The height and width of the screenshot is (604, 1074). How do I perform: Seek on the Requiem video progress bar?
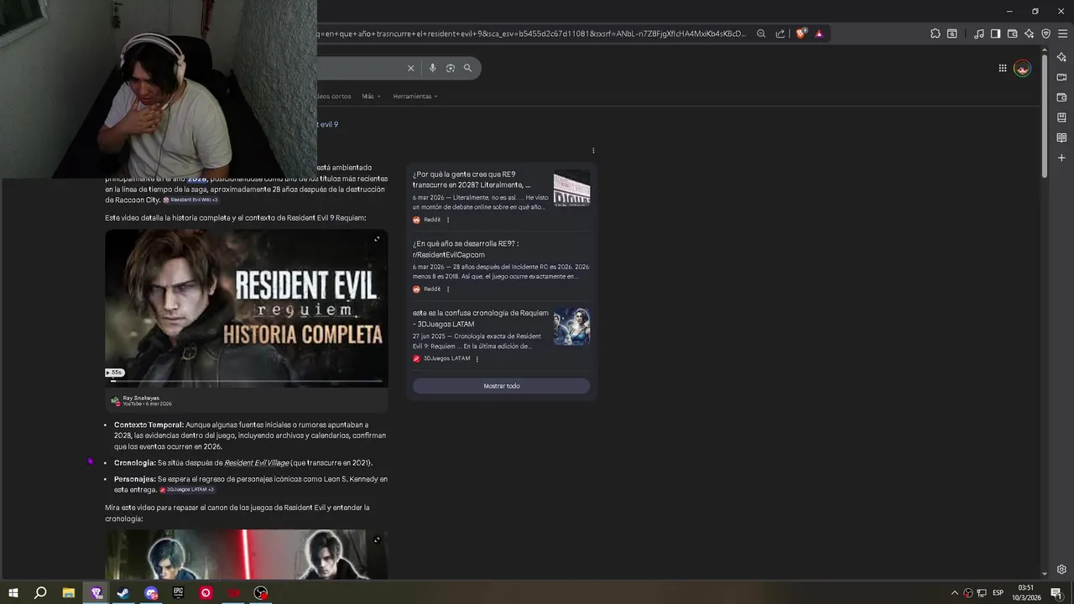246,381
